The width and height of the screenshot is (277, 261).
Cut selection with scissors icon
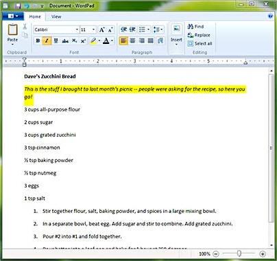point(25,27)
